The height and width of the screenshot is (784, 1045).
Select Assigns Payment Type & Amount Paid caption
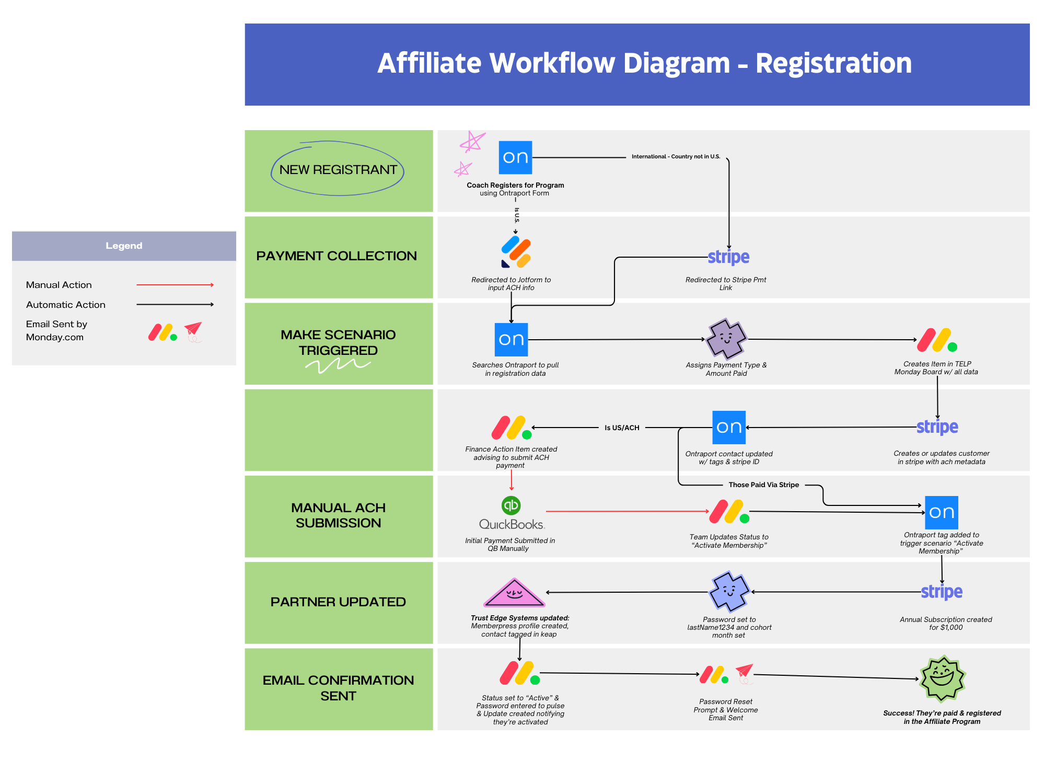[726, 369]
